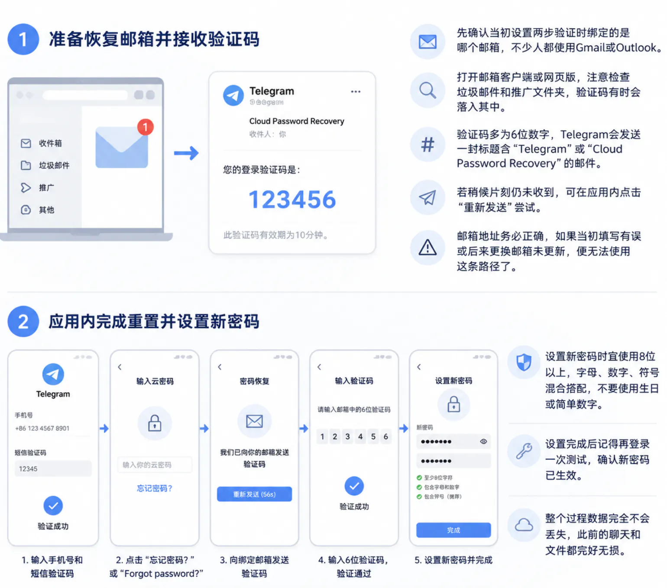Select the 其他 folder icon in mail sidebar
The image size is (667, 588).
pos(26,210)
